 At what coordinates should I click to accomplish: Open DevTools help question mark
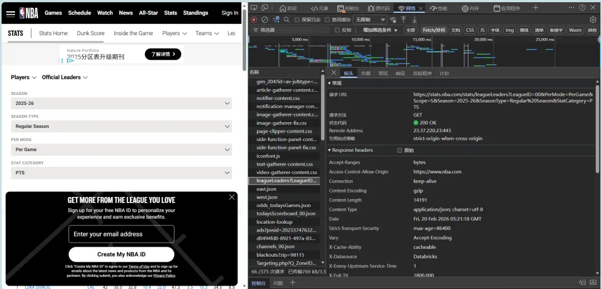tap(582, 8)
